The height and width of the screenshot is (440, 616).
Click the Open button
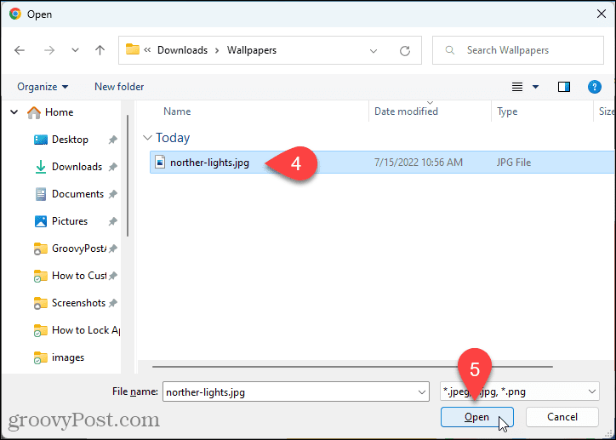[477, 417]
